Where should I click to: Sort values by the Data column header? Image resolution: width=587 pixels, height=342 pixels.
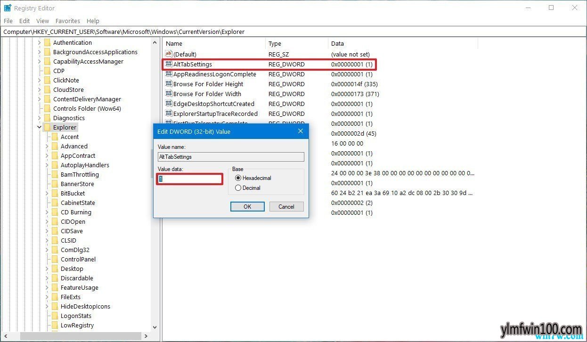point(403,43)
